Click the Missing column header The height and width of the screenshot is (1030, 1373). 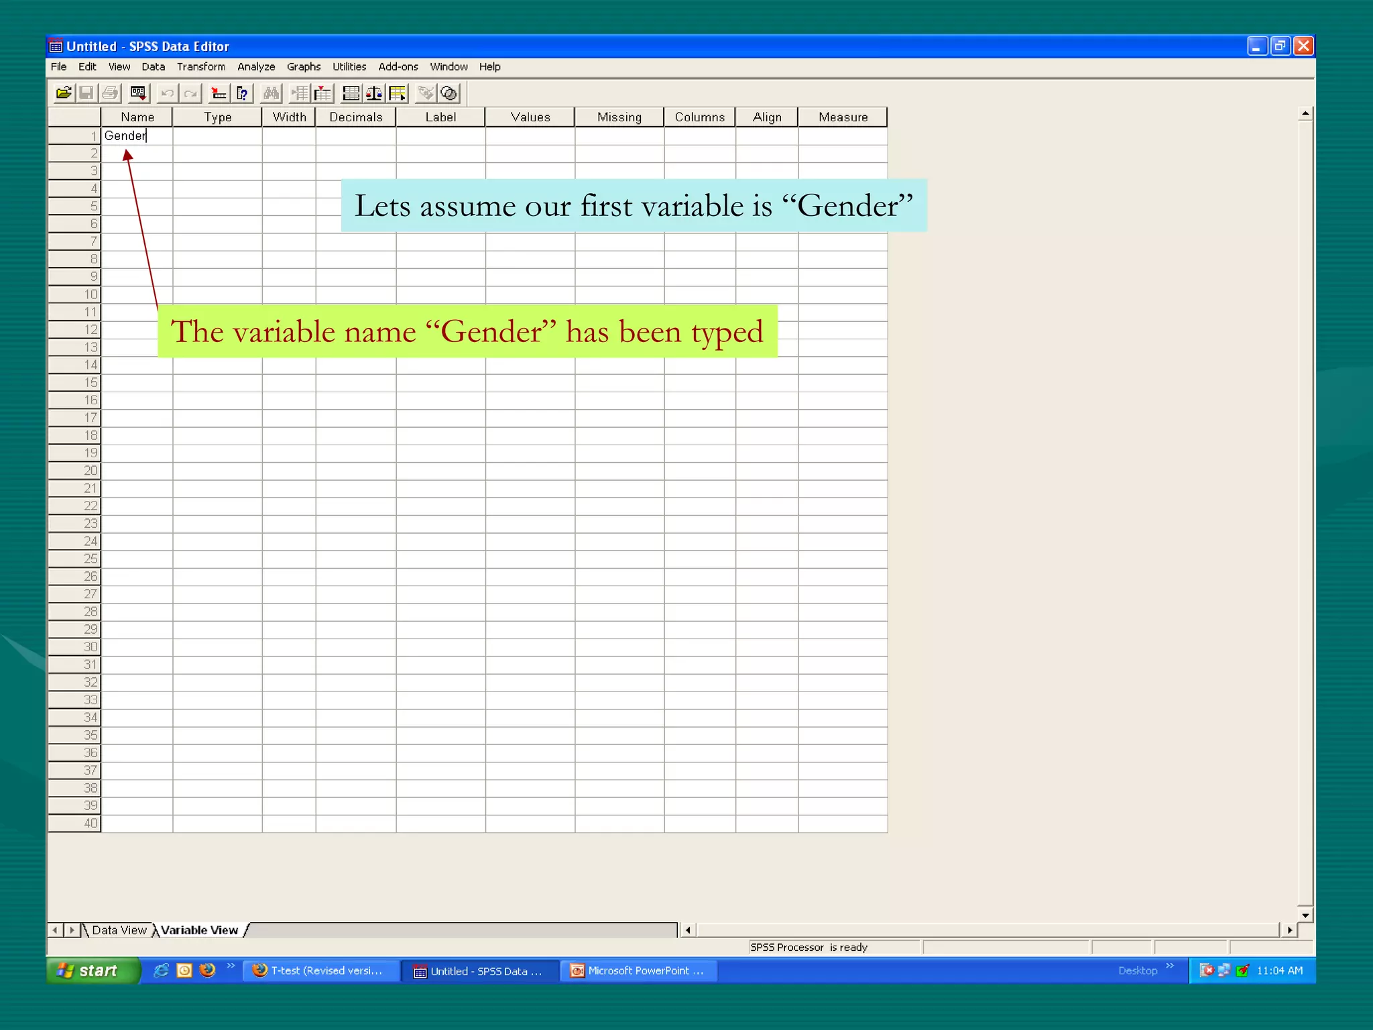click(x=619, y=117)
